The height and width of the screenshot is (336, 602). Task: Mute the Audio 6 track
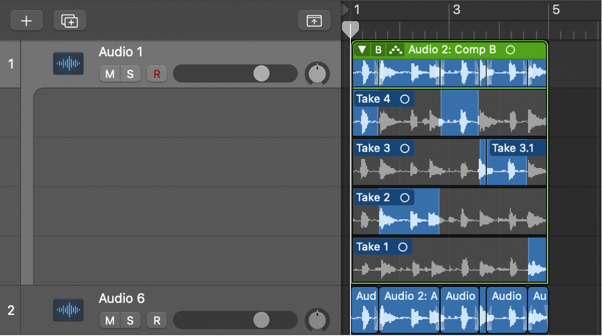pyautogui.click(x=109, y=320)
